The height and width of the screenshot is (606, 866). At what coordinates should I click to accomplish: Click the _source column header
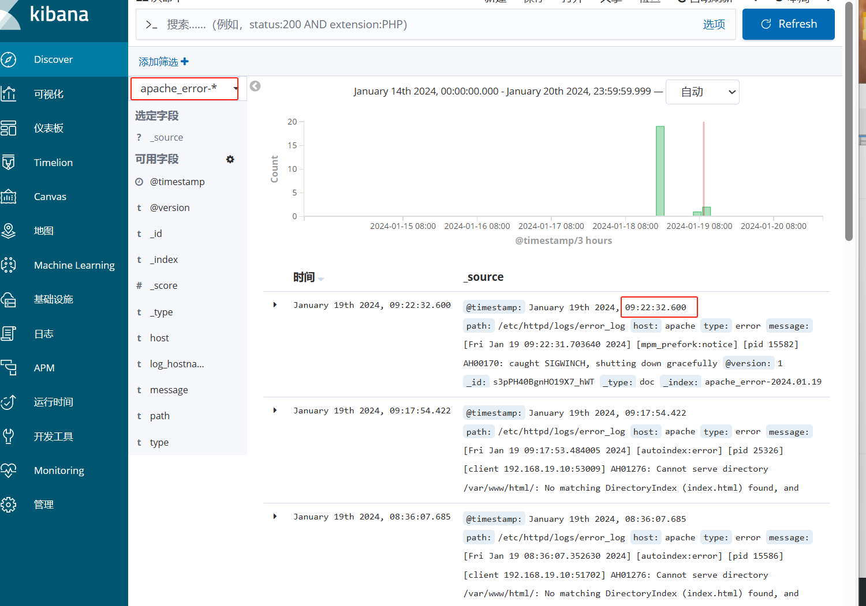tap(483, 277)
